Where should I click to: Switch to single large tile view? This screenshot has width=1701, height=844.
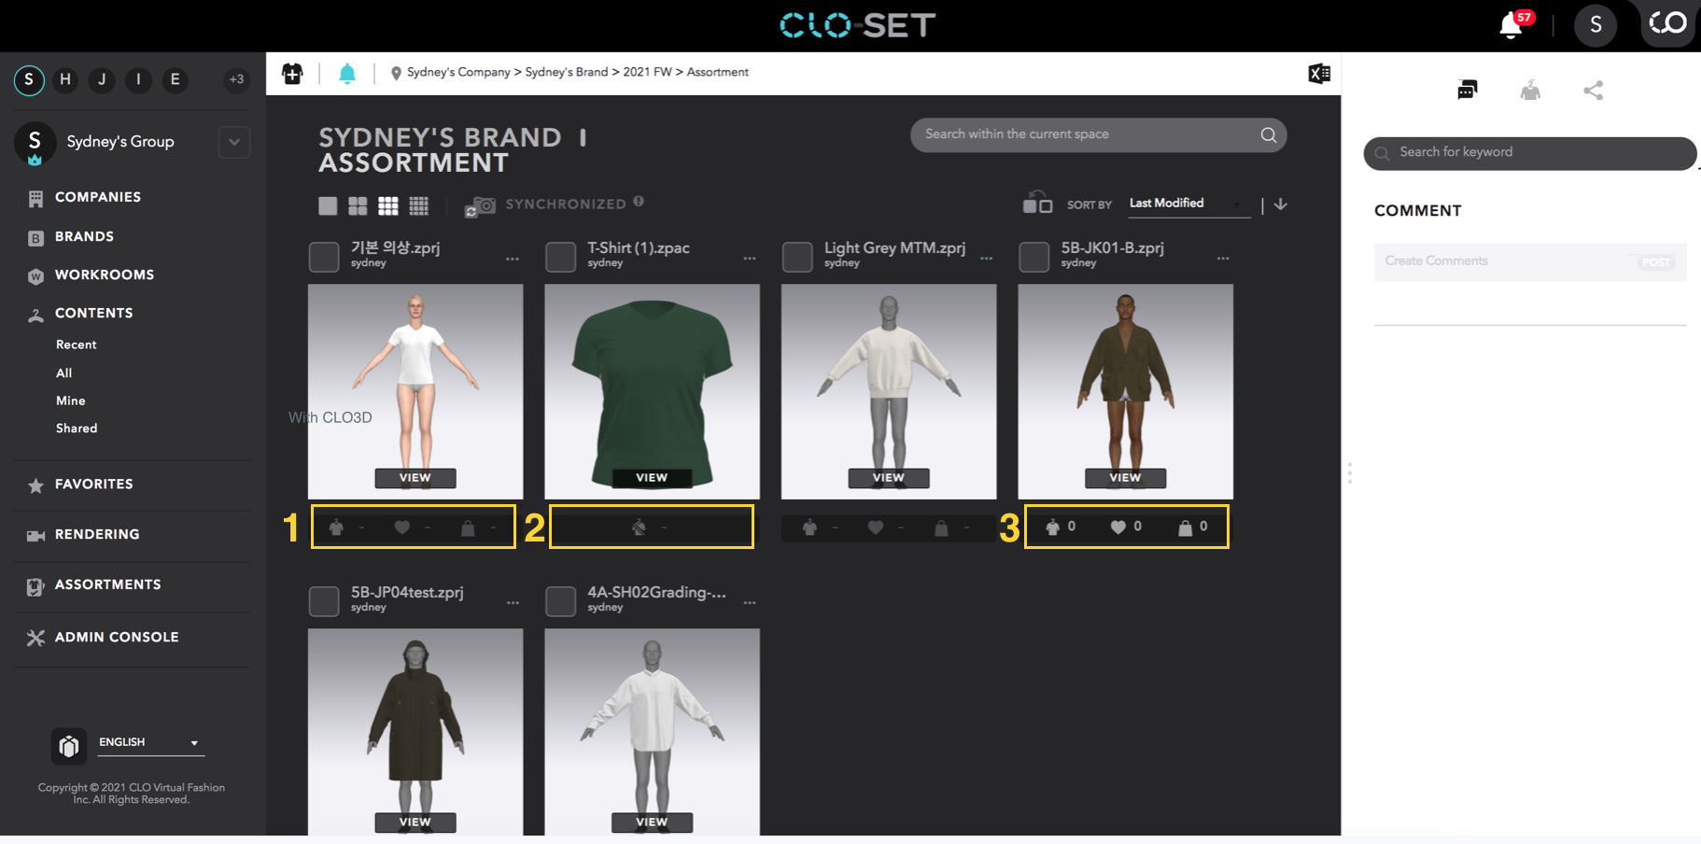coord(328,205)
